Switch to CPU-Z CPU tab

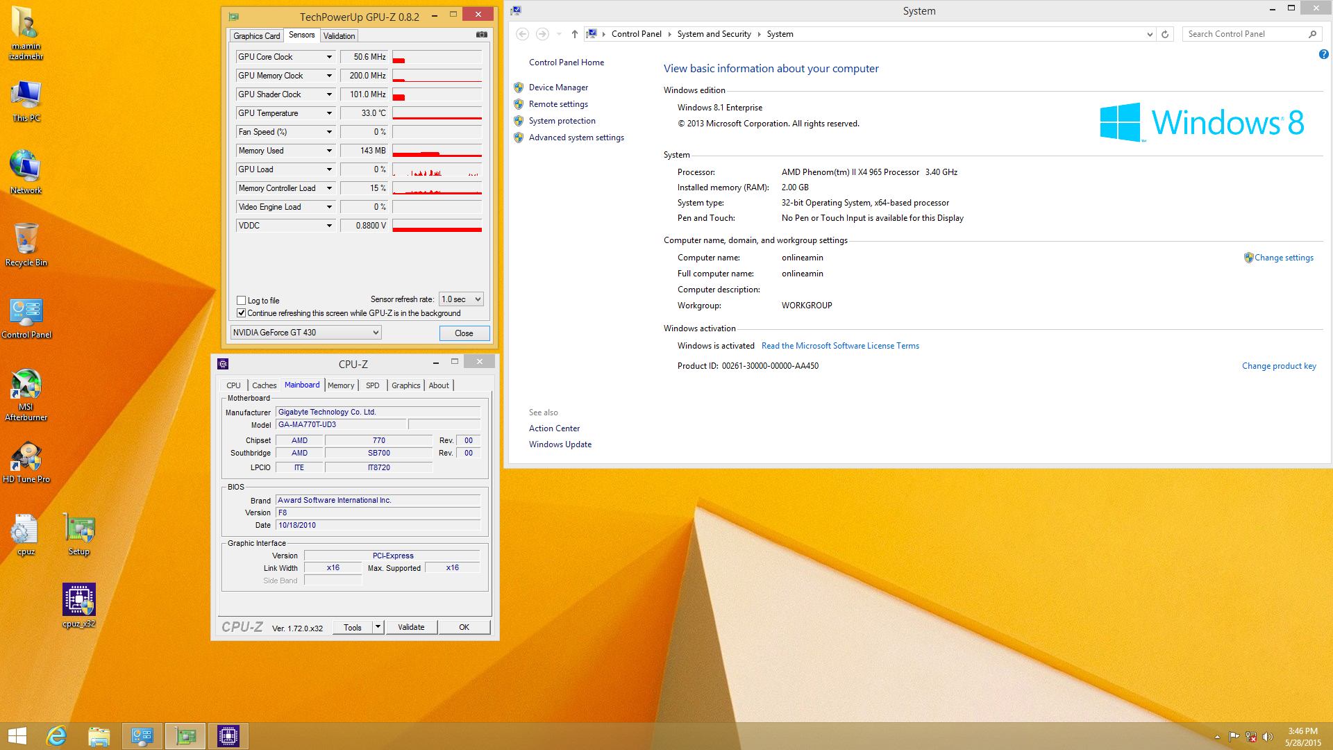tap(233, 385)
